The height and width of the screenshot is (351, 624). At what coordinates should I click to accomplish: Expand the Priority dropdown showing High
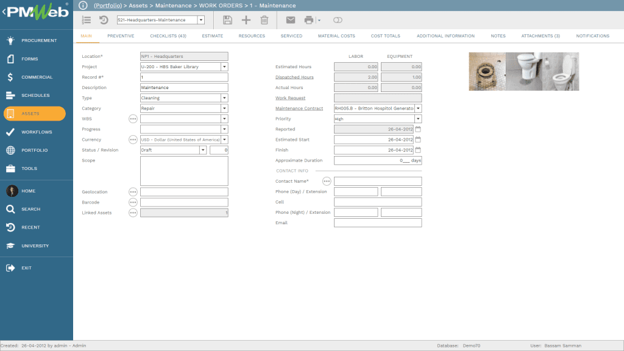click(x=418, y=119)
